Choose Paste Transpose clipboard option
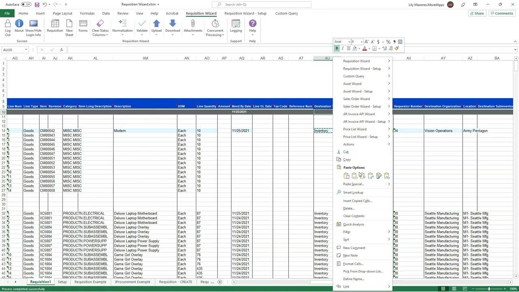 click(371, 176)
